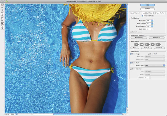Open the Opacity value popup arrow

pyautogui.click(x=150, y=77)
